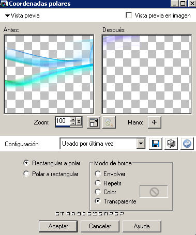Randomize parameters with the dice icon
Image resolution: width=196 pixels, height=235 pixels.
171,144
